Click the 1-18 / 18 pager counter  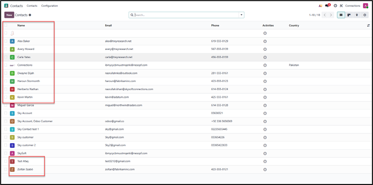point(314,15)
